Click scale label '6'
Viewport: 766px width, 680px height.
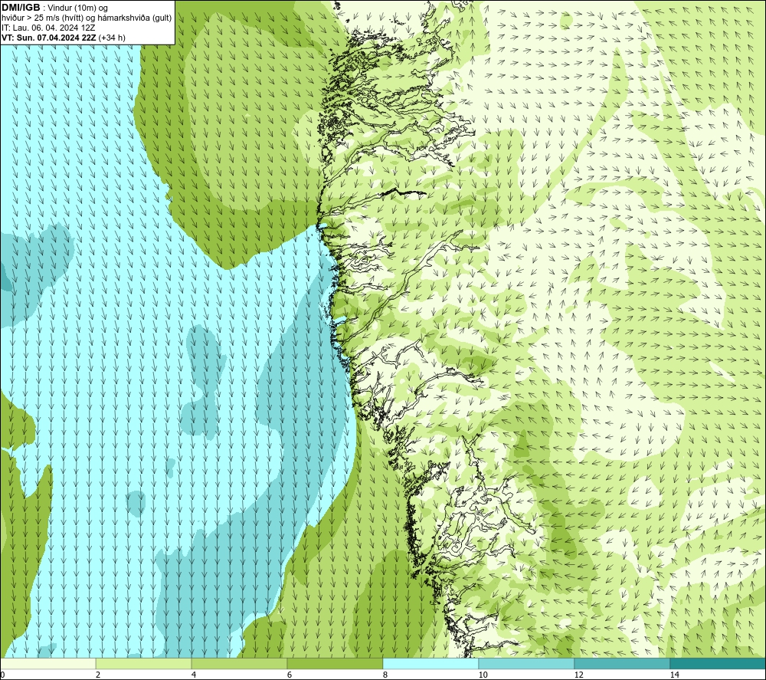(290, 675)
